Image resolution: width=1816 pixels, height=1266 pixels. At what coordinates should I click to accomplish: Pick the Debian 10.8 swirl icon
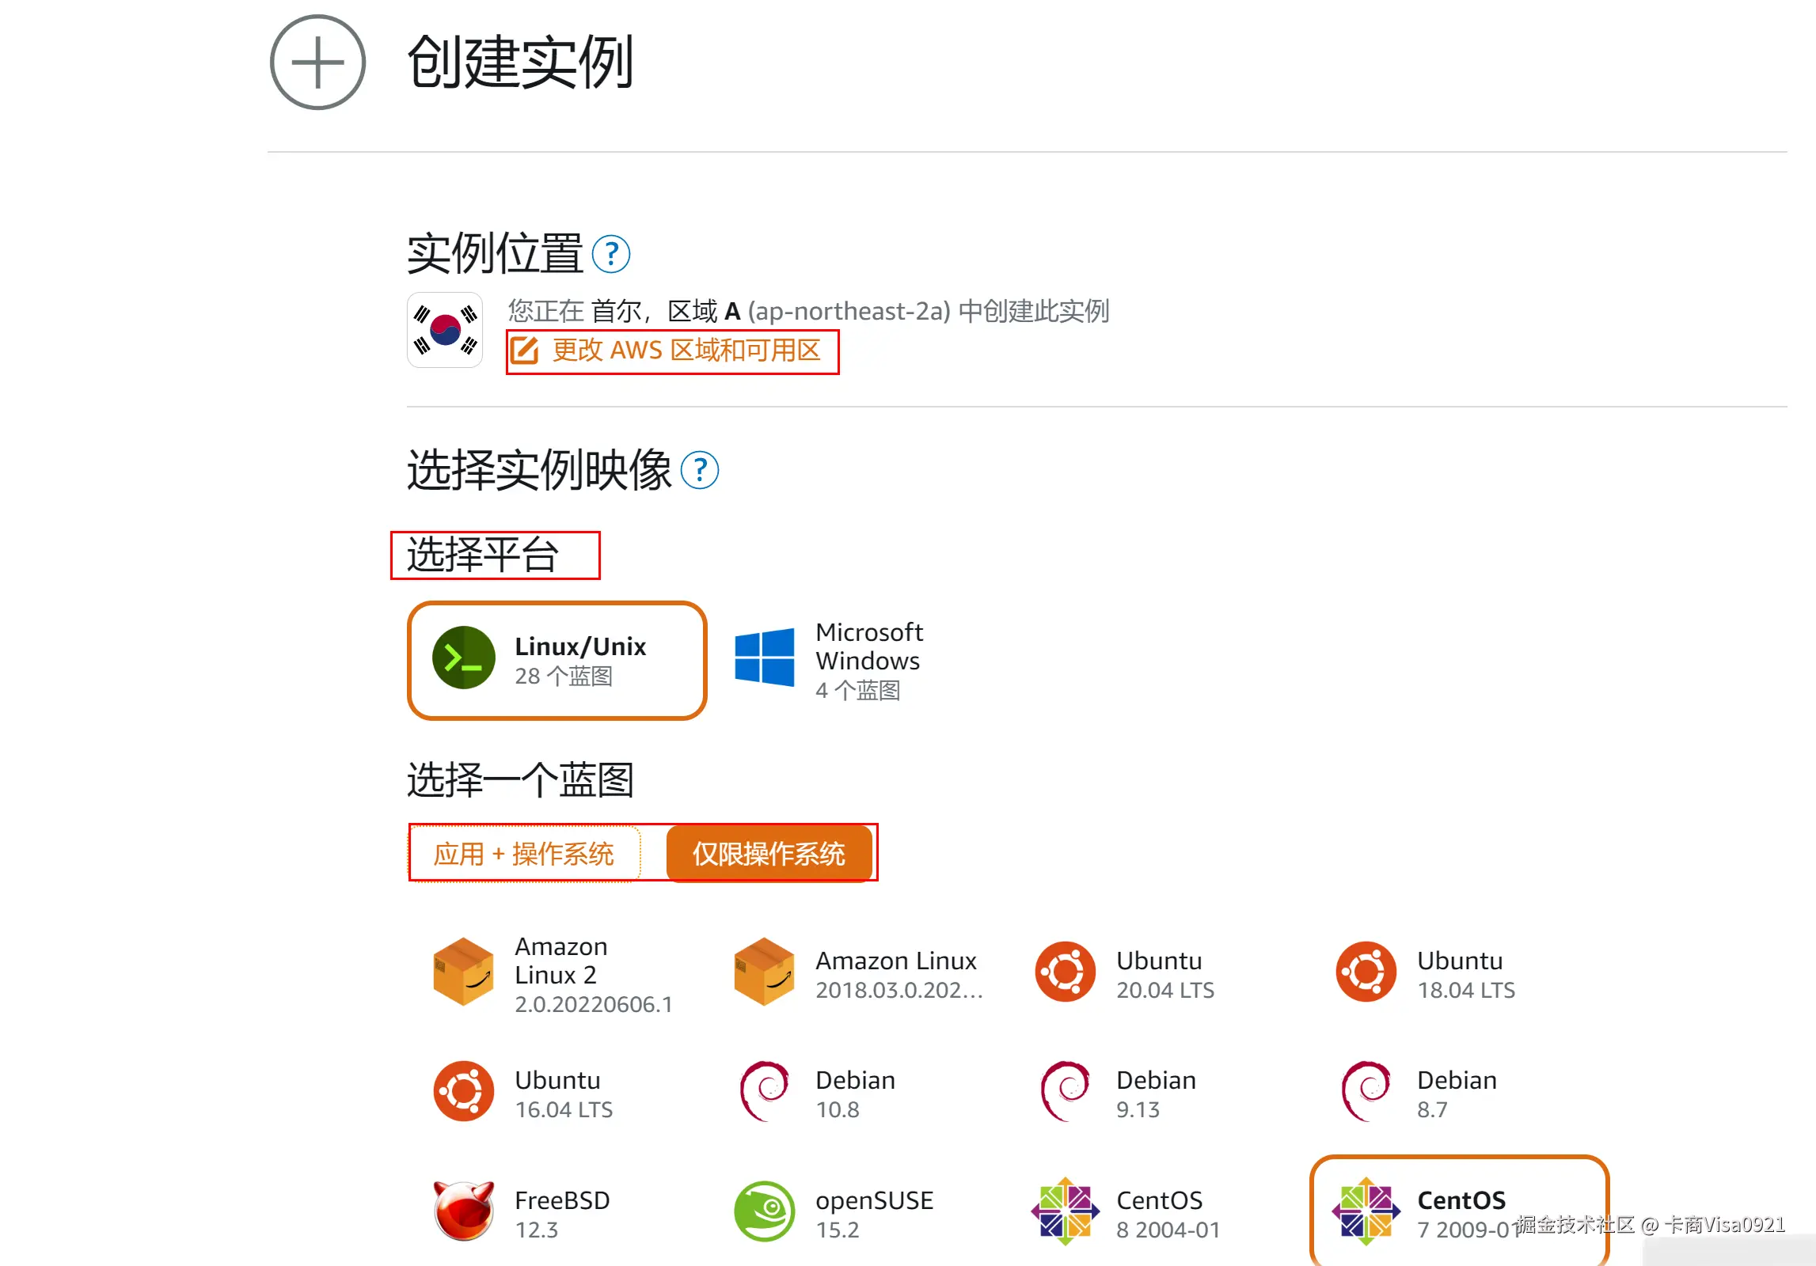[x=764, y=1092]
